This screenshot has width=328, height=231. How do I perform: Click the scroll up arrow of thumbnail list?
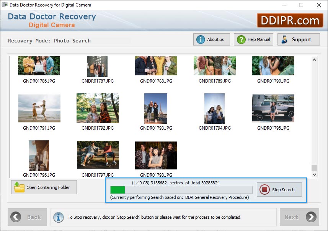click(314, 60)
